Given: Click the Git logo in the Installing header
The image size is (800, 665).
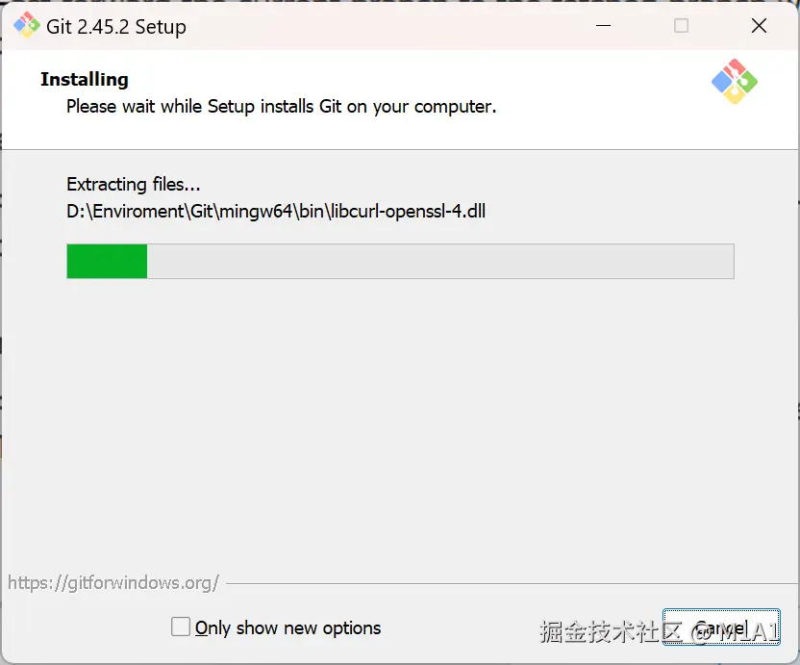Looking at the screenshot, I should [735, 82].
